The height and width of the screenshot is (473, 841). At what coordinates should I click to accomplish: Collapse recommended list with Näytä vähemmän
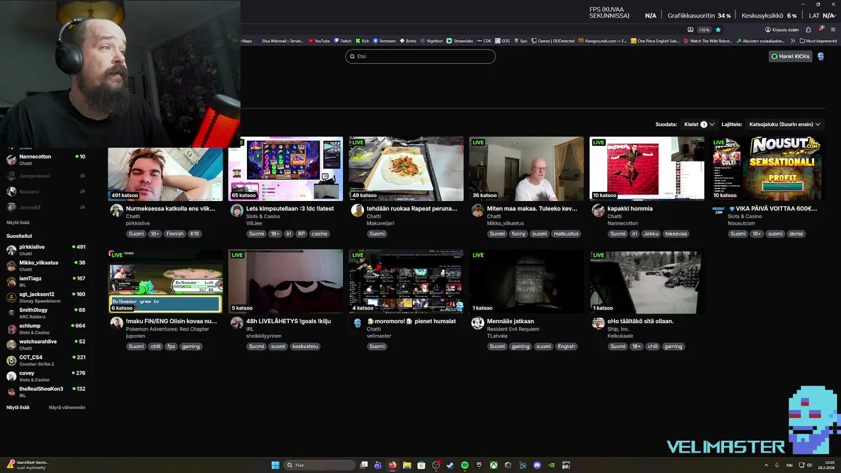point(67,407)
